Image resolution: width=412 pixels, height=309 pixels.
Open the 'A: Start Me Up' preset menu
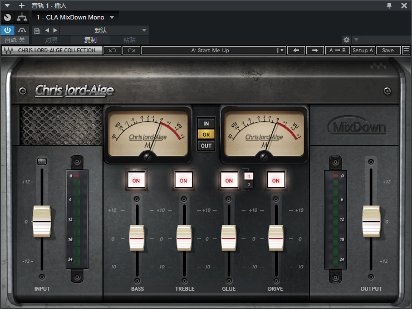214,51
